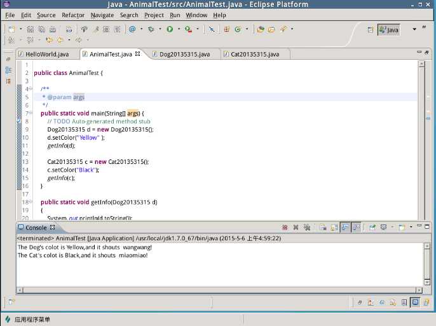This screenshot has width=436, height=326.
Task: Click Remove All Terminated Launches icon
Action: click(x=307, y=228)
